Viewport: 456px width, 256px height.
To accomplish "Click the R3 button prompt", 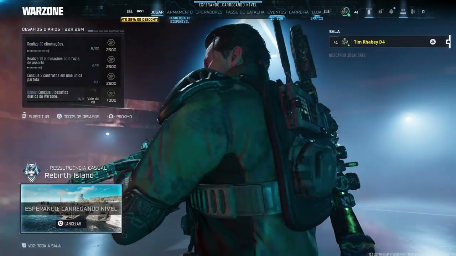I will click(x=403, y=12).
